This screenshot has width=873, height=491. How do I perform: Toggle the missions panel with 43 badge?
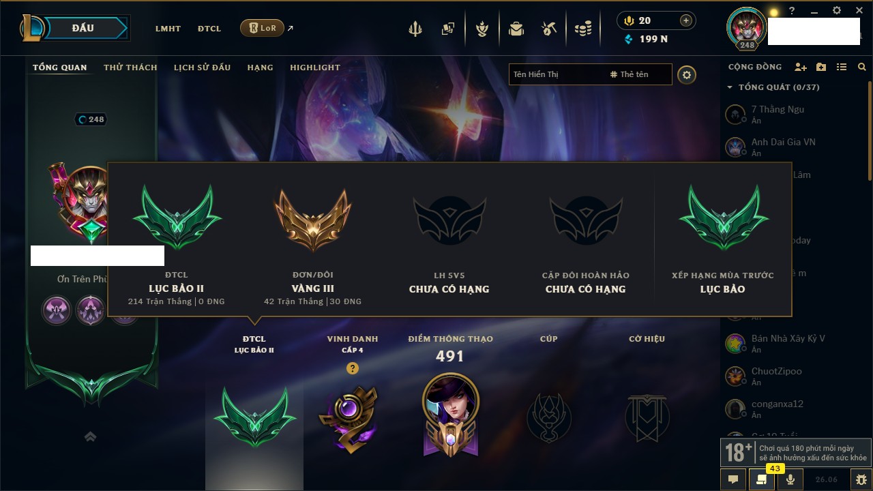(x=762, y=479)
